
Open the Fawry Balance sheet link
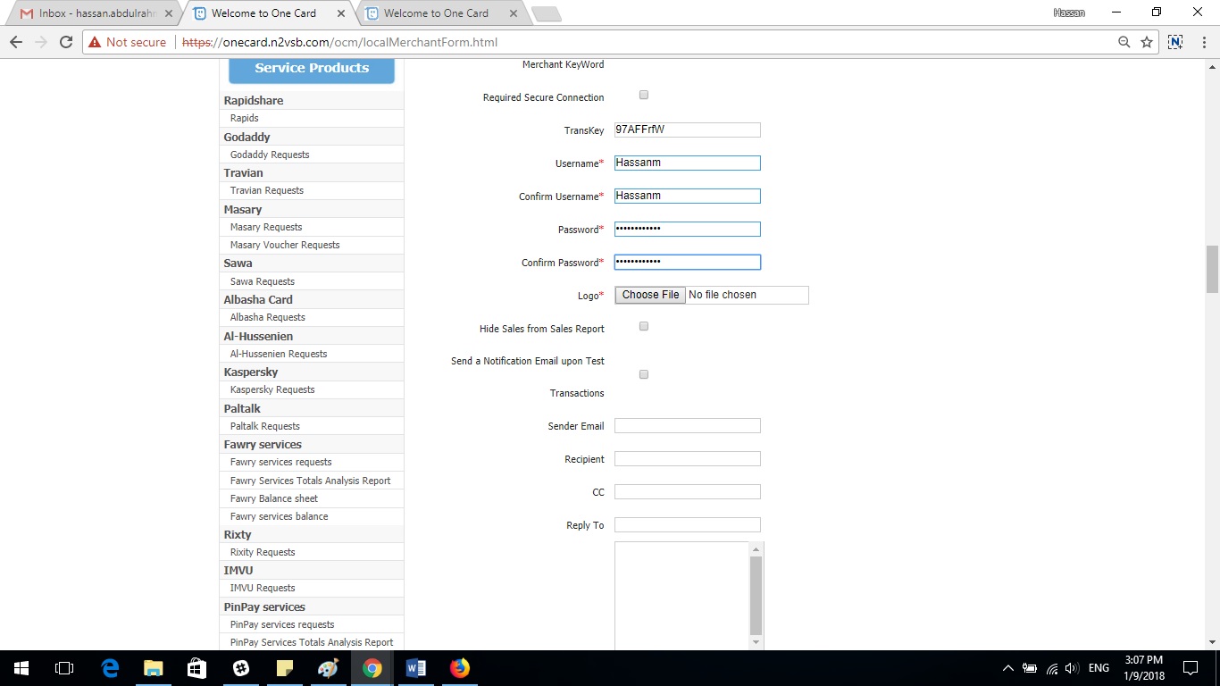(273, 498)
